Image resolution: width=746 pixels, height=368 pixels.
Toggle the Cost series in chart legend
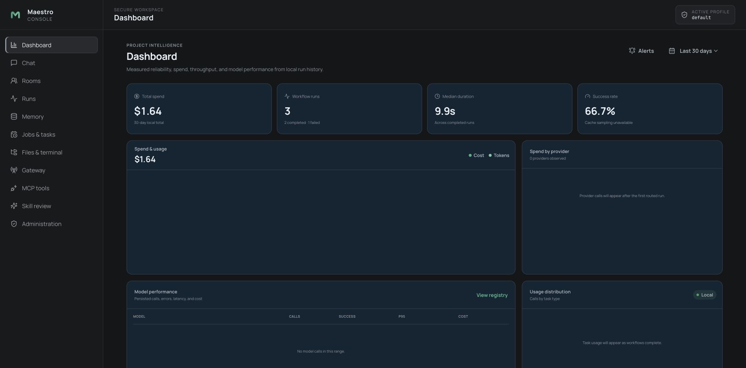tap(476, 156)
